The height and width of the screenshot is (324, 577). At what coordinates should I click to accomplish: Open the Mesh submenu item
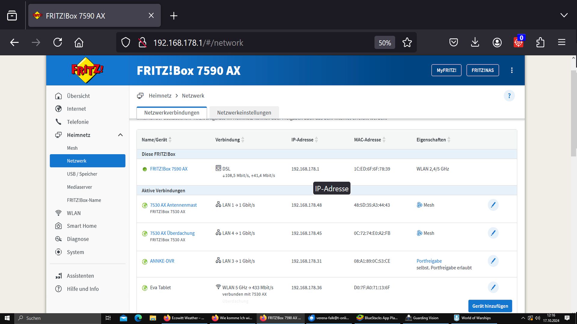tap(72, 148)
